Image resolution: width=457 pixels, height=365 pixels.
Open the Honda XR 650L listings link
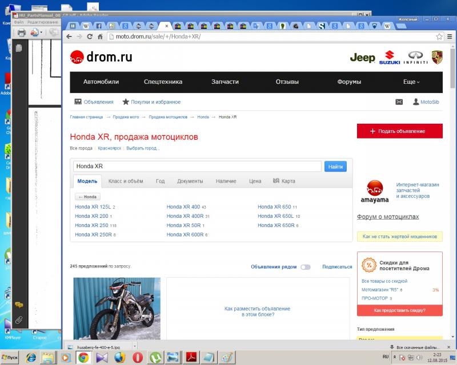[x=276, y=216]
